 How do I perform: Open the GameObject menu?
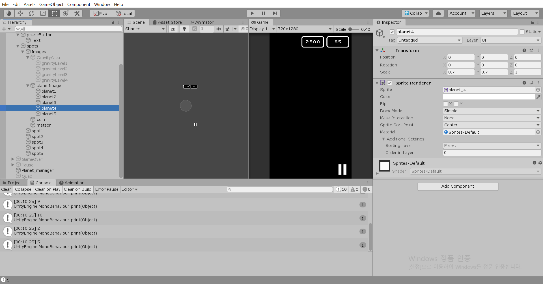coord(51,4)
